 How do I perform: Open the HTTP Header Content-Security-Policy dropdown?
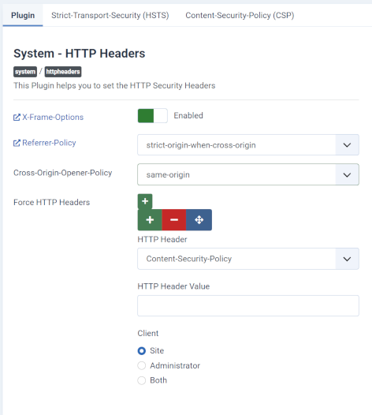point(248,259)
